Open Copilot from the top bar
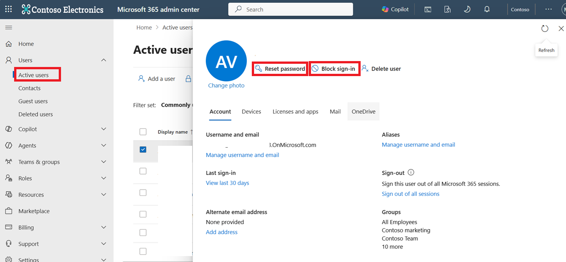The image size is (566, 262). click(x=395, y=9)
